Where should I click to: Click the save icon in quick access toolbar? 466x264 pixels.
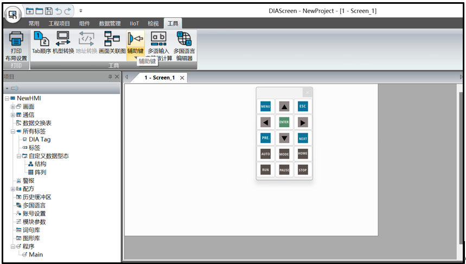click(49, 11)
